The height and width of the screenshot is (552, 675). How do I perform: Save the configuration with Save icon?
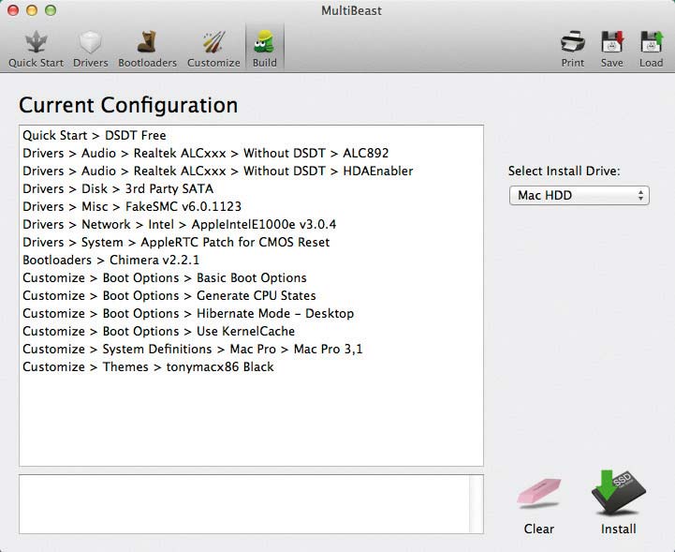point(611,48)
